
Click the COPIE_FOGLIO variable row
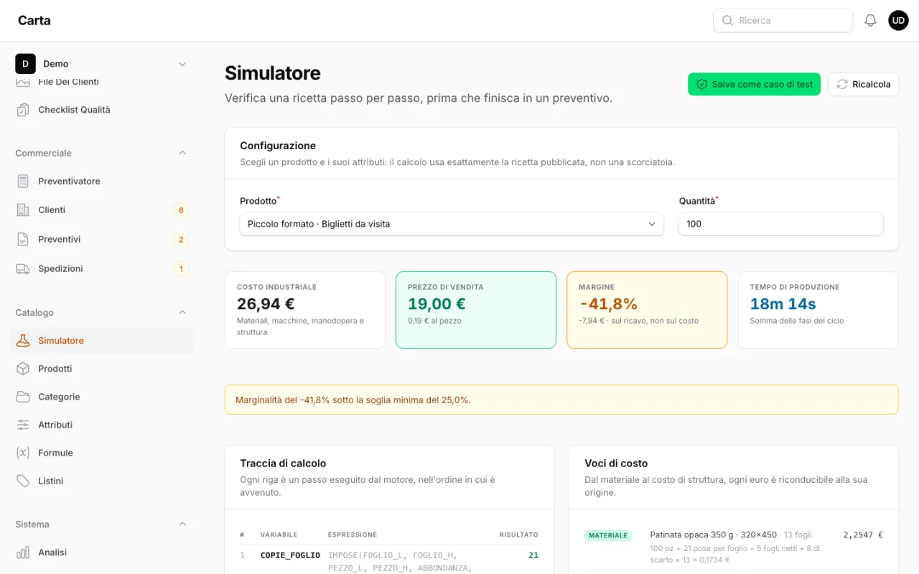(x=389, y=561)
